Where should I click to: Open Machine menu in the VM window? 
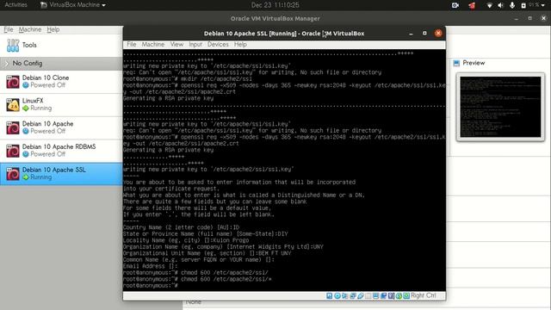[153, 44]
